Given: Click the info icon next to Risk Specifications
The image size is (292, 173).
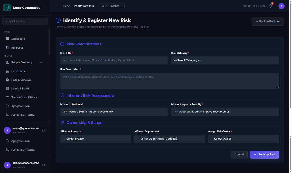Looking at the screenshot, I should click(62, 44).
